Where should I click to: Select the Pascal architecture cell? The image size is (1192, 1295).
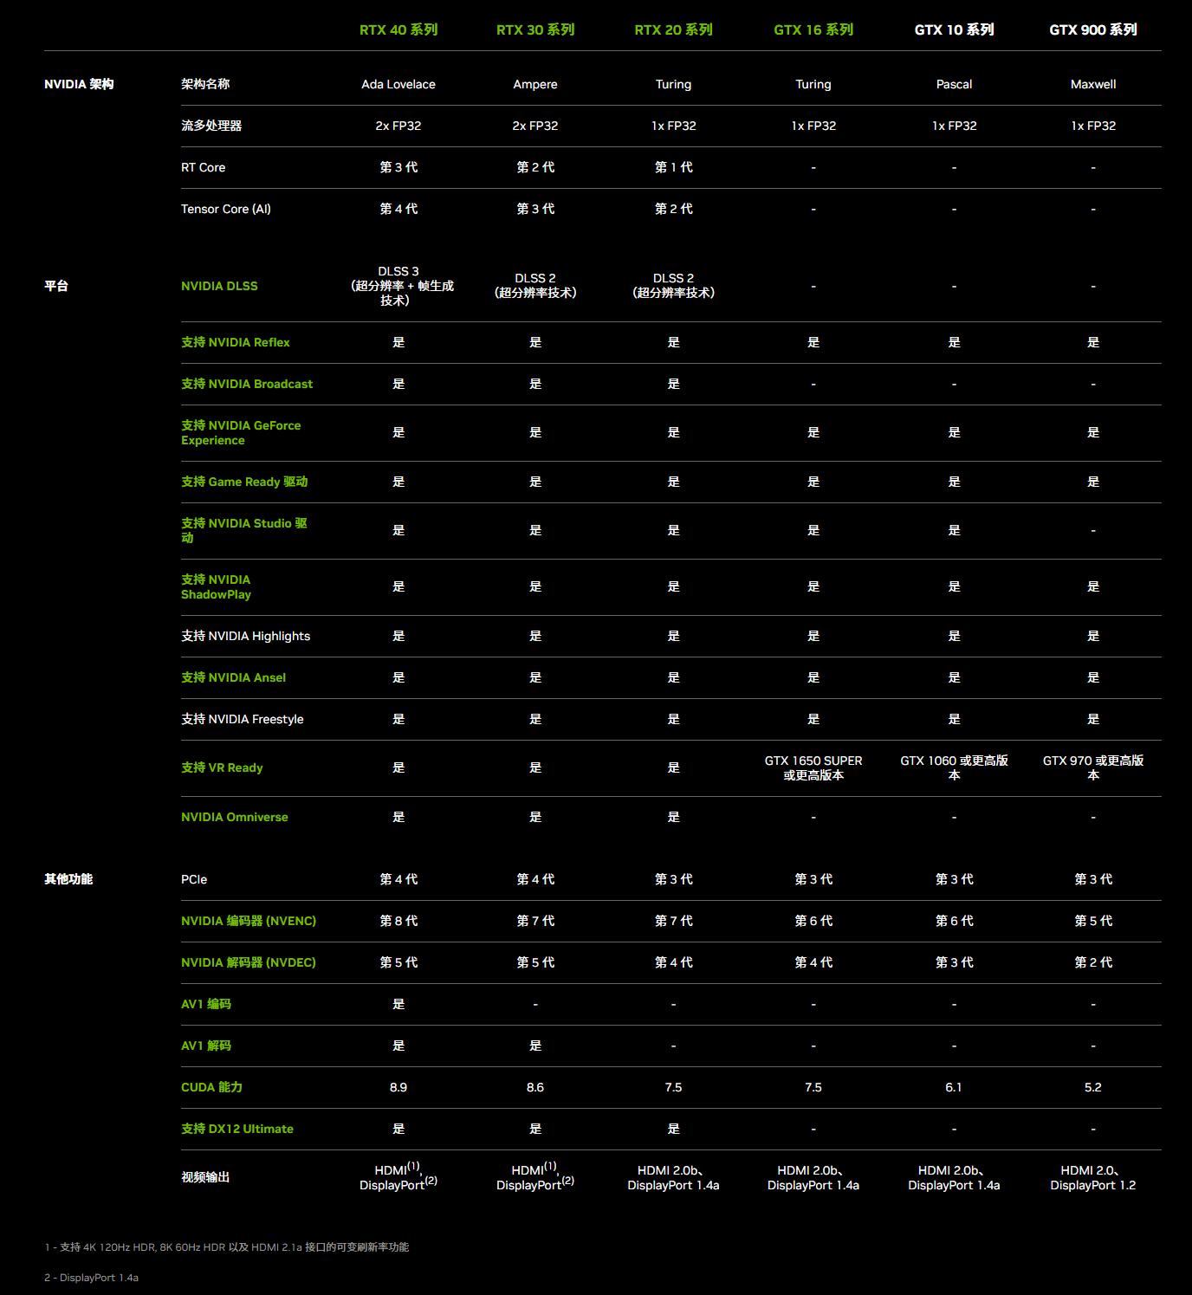pyautogui.click(x=954, y=84)
